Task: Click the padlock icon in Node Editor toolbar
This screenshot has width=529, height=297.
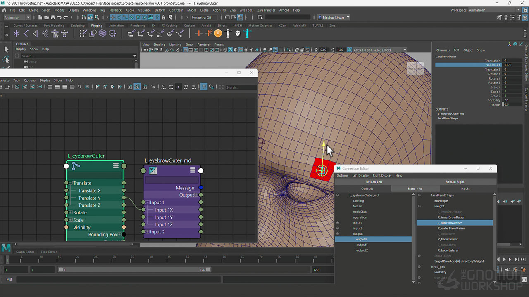Action: coord(153,87)
